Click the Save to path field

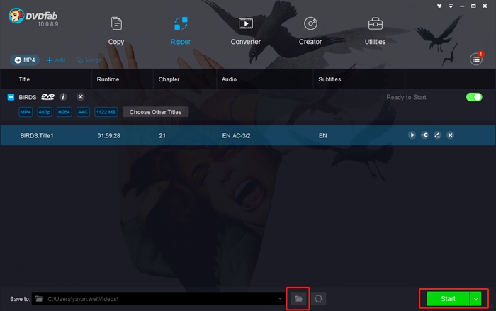158,299
